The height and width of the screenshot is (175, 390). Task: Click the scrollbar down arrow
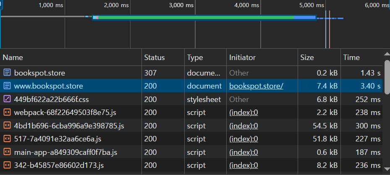(x=387, y=169)
